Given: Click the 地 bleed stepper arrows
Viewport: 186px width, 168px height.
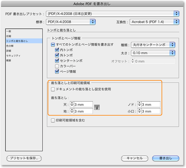Looking at the screenshot, I should [71, 111].
